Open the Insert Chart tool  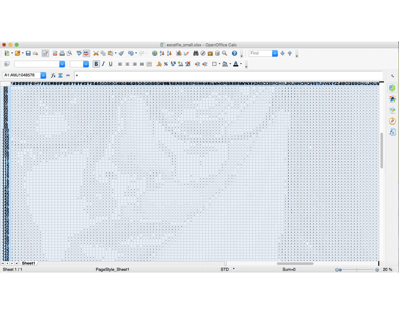tap(179, 54)
